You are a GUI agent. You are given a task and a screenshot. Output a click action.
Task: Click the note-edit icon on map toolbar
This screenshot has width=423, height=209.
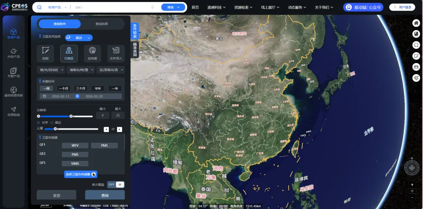coord(416,56)
